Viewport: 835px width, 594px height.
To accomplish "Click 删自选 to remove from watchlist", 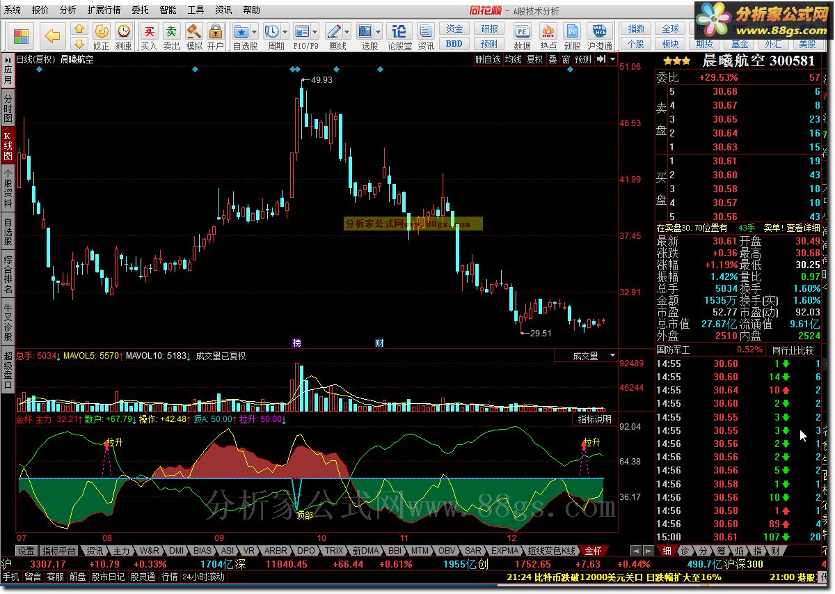I will pos(488,59).
